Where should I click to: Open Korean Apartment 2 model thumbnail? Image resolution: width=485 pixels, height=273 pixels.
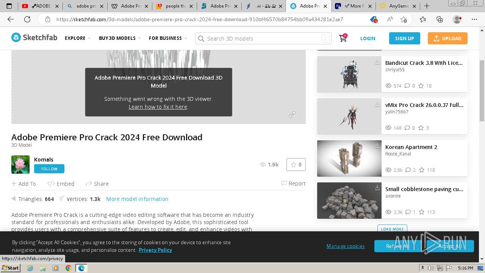click(349, 158)
